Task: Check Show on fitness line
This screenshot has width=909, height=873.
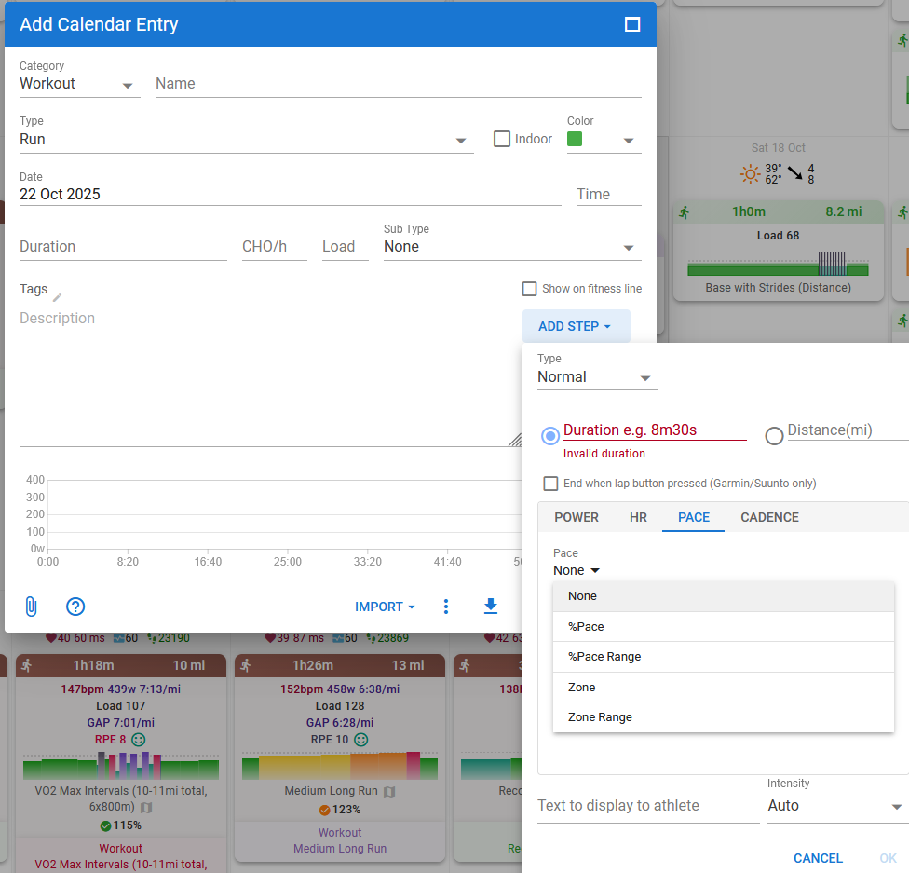Action: [x=530, y=289]
